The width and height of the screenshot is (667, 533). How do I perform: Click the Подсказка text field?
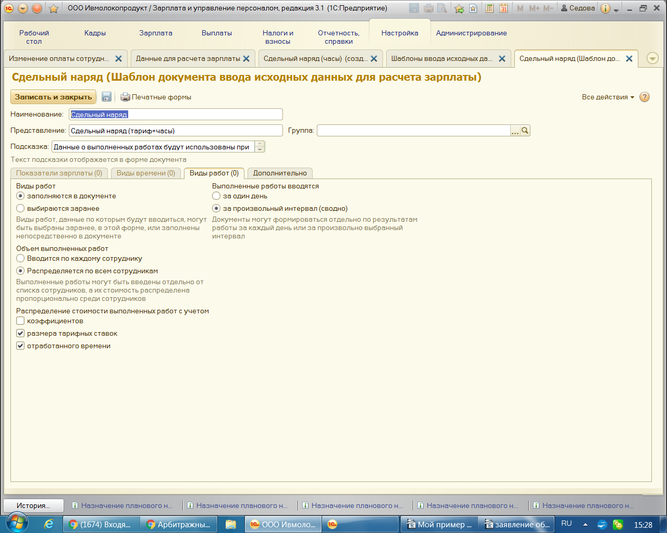coord(153,147)
